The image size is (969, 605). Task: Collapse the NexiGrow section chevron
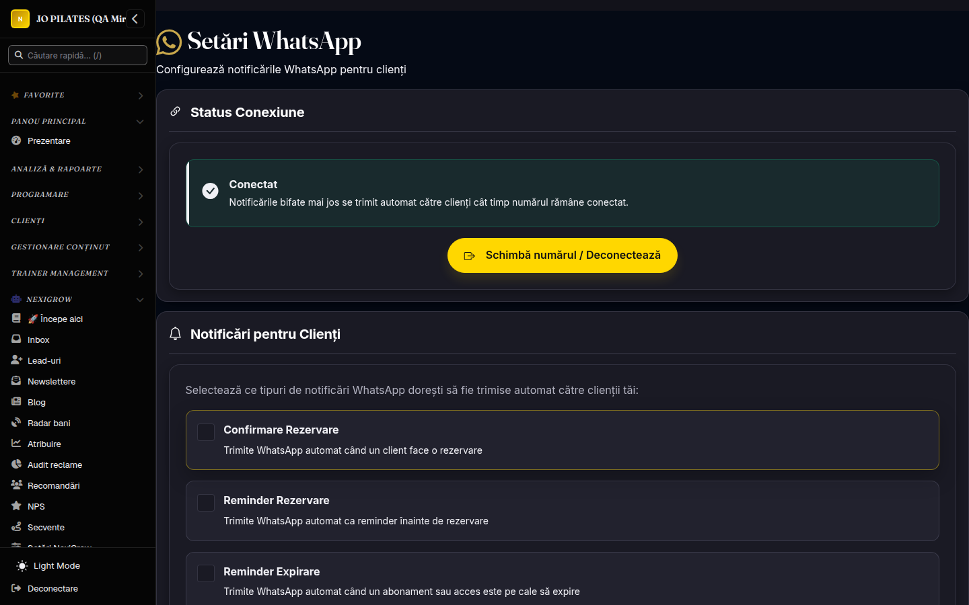[x=140, y=300]
